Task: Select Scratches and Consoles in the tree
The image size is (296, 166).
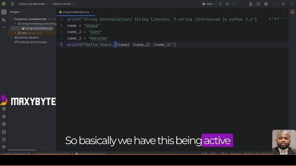Action: tap(31, 42)
